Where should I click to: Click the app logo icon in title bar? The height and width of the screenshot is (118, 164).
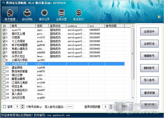(x=4, y=3)
